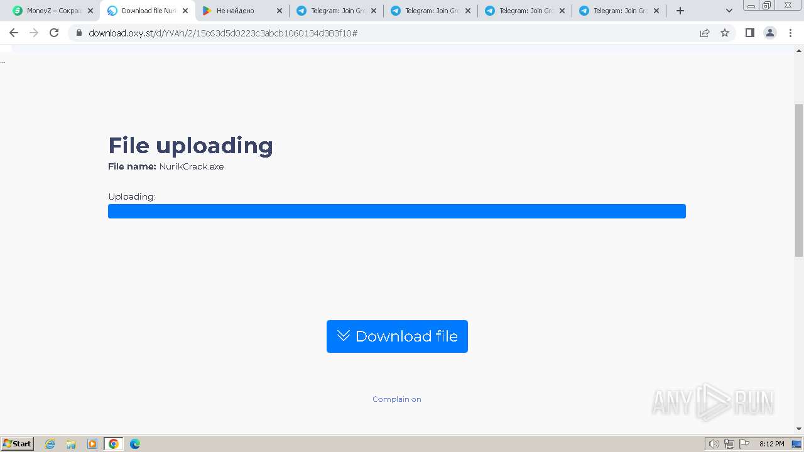The image size is (804, 452).
Task: Bookmark this page with the star icon
Action: [725, 33]
